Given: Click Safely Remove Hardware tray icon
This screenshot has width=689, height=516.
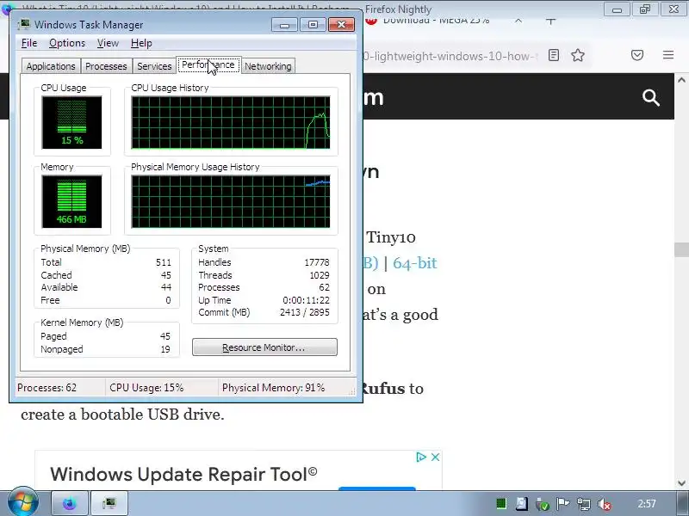Looking at the screenshot, I should click(543, 504).
